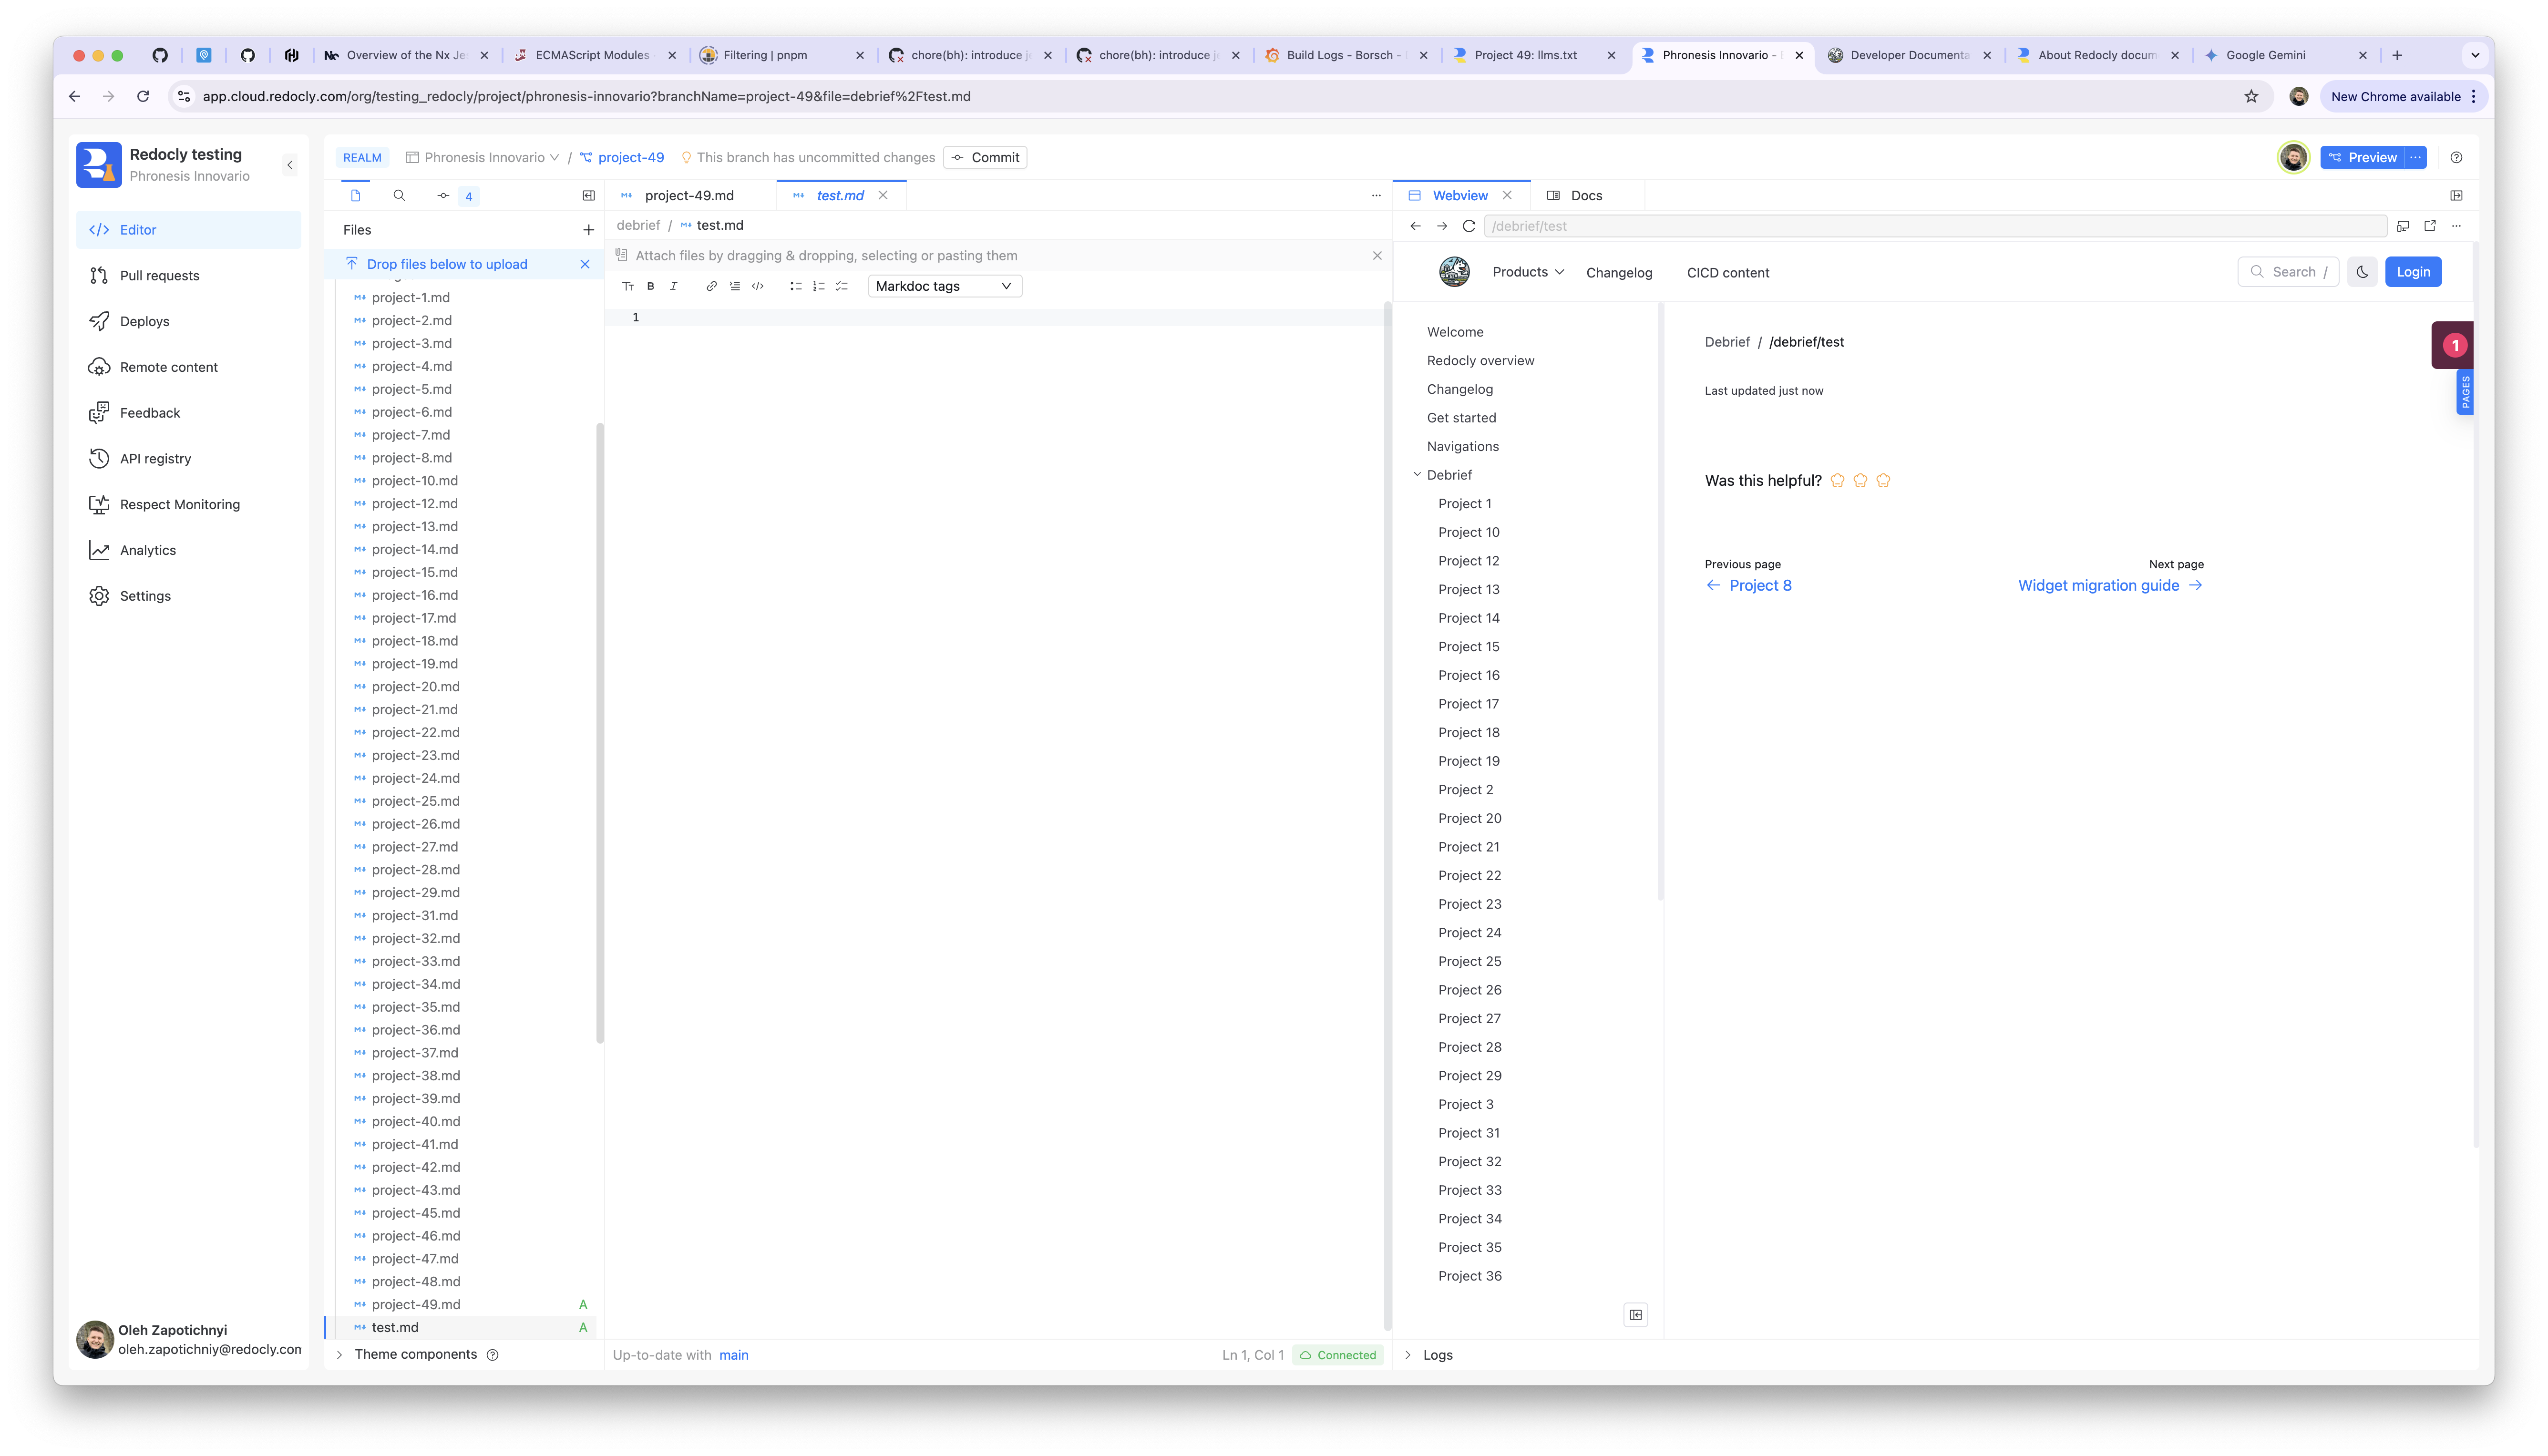Collapse the Redocly left sidebar chevron
This screenshot has width=2548, height=1456.
tap(290, 165)
